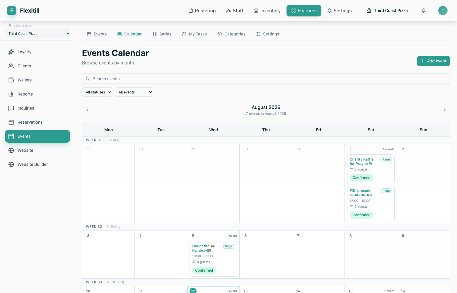Viewport: 457px width, 293px height.
Task: Click the Events sidebar calendar icon
Action: pos(11,136)
